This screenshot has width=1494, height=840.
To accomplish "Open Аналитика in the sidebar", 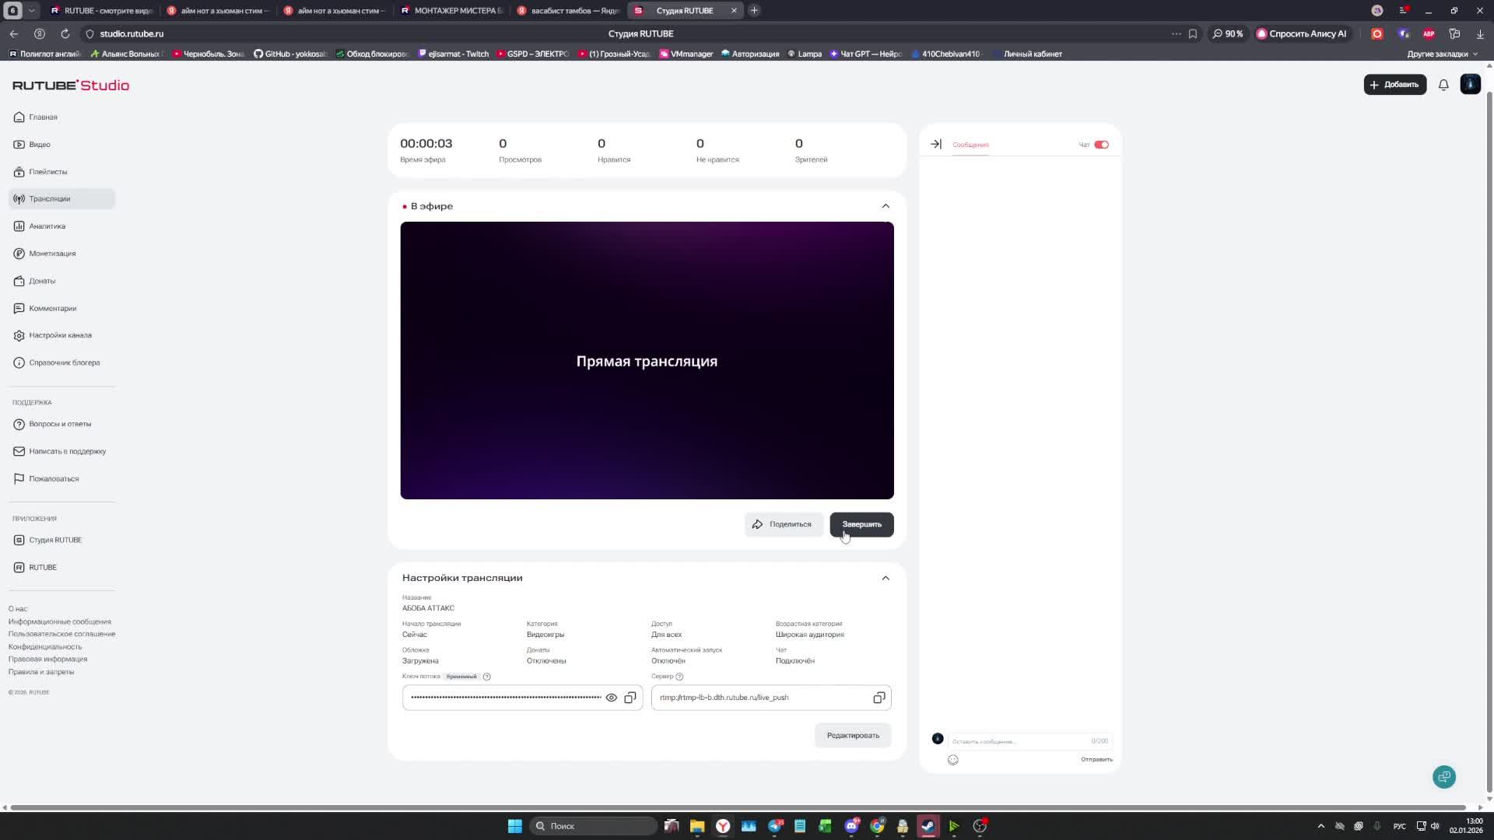I will click(62, 226).
